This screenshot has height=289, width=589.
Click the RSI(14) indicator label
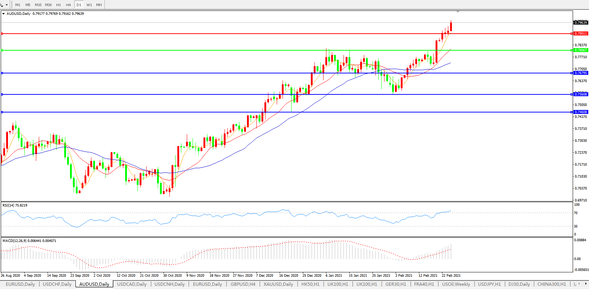tap(15, 205)
